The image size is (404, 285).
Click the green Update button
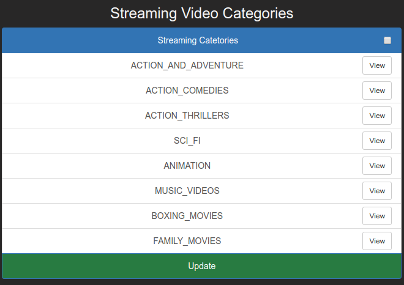click(202, 266)
